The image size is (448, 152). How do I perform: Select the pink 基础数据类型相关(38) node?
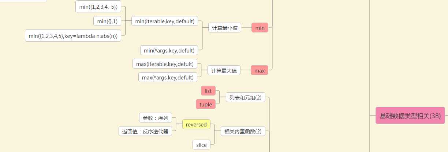pyautogui.click(x=410, y=116)
